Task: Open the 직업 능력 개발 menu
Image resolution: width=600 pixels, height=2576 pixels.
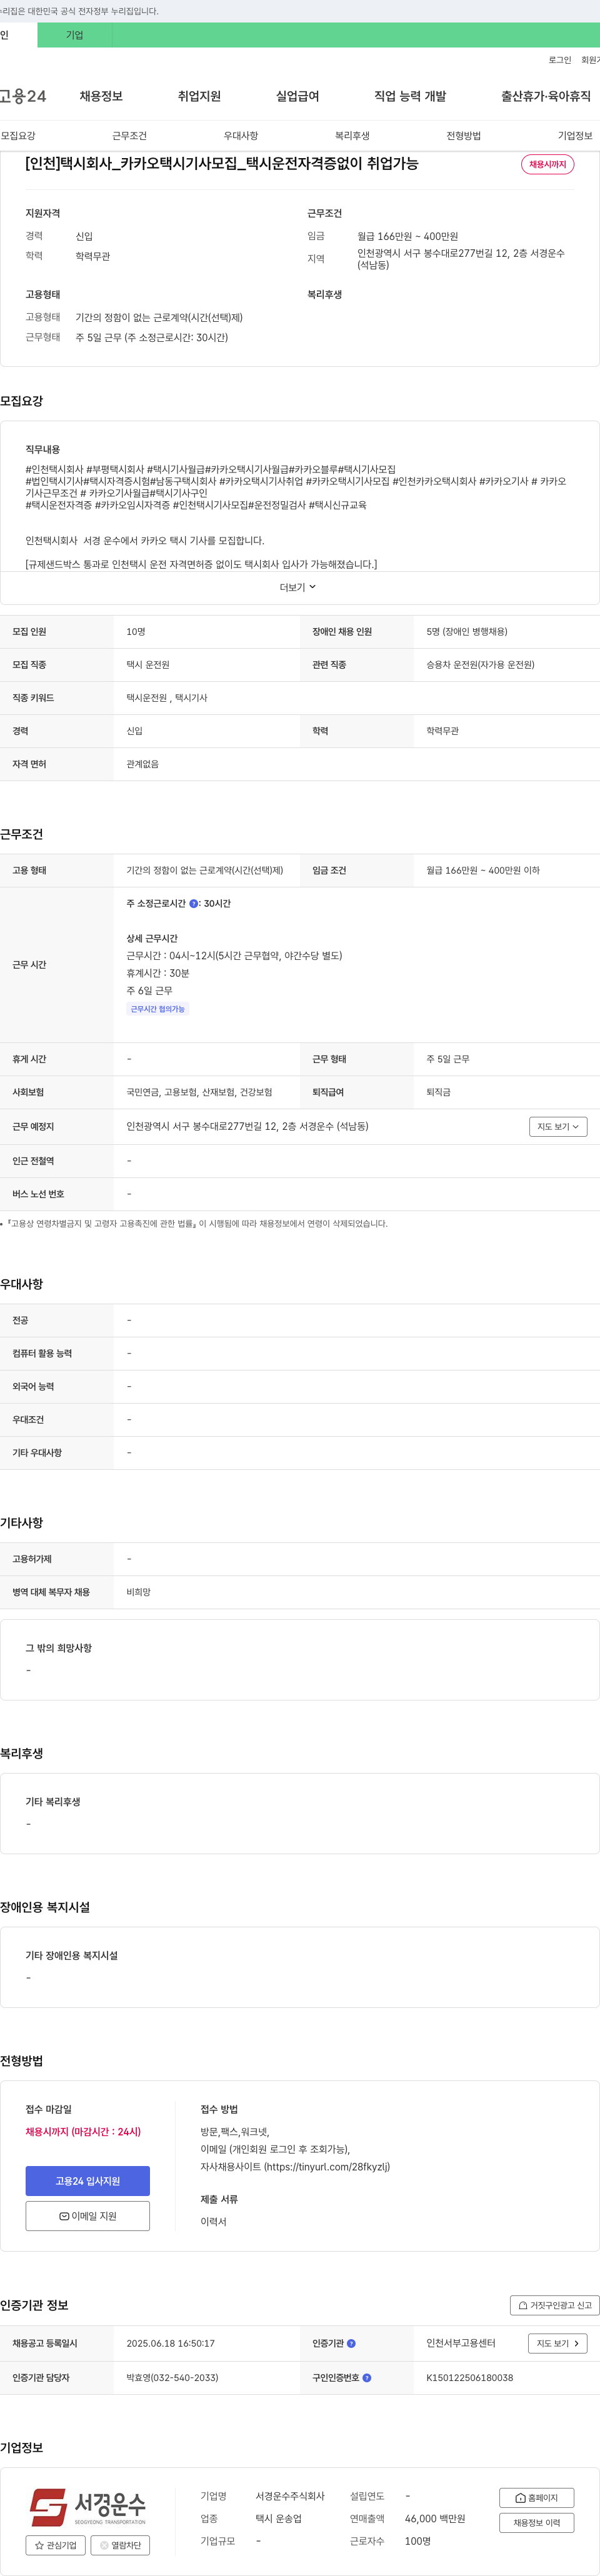Action: click(410, 96)
